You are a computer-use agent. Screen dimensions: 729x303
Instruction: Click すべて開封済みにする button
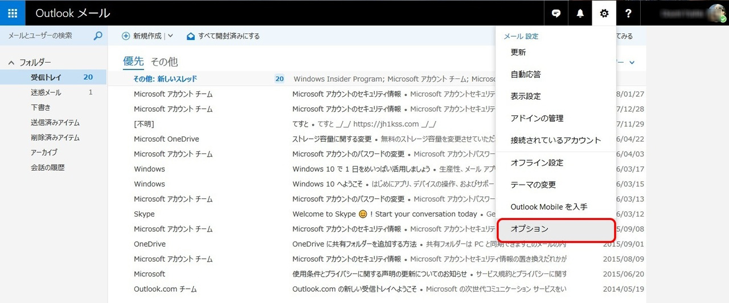(x=223, y=36)
